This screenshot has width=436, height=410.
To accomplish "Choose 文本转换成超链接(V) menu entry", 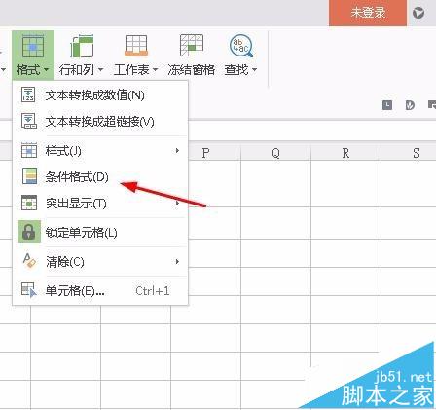I will coord(100,122).
